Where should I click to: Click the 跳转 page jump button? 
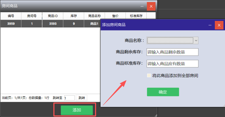(82, 98)
